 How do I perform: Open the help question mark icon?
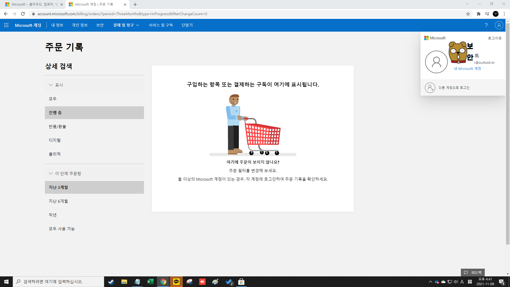(x=486, y=25)
